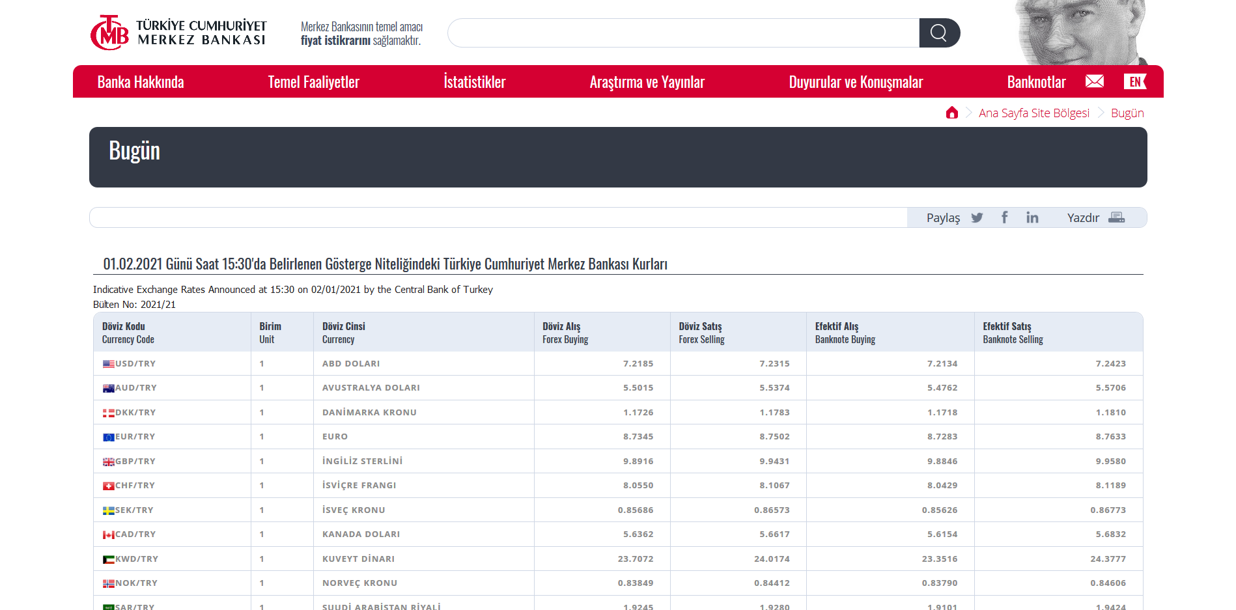Click the USD/TRY currency code

pyautogui.click(x=135, y=364)
